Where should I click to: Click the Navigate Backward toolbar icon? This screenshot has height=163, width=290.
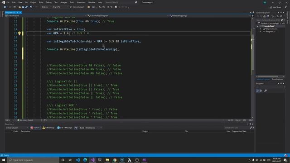tap(5, 7)
